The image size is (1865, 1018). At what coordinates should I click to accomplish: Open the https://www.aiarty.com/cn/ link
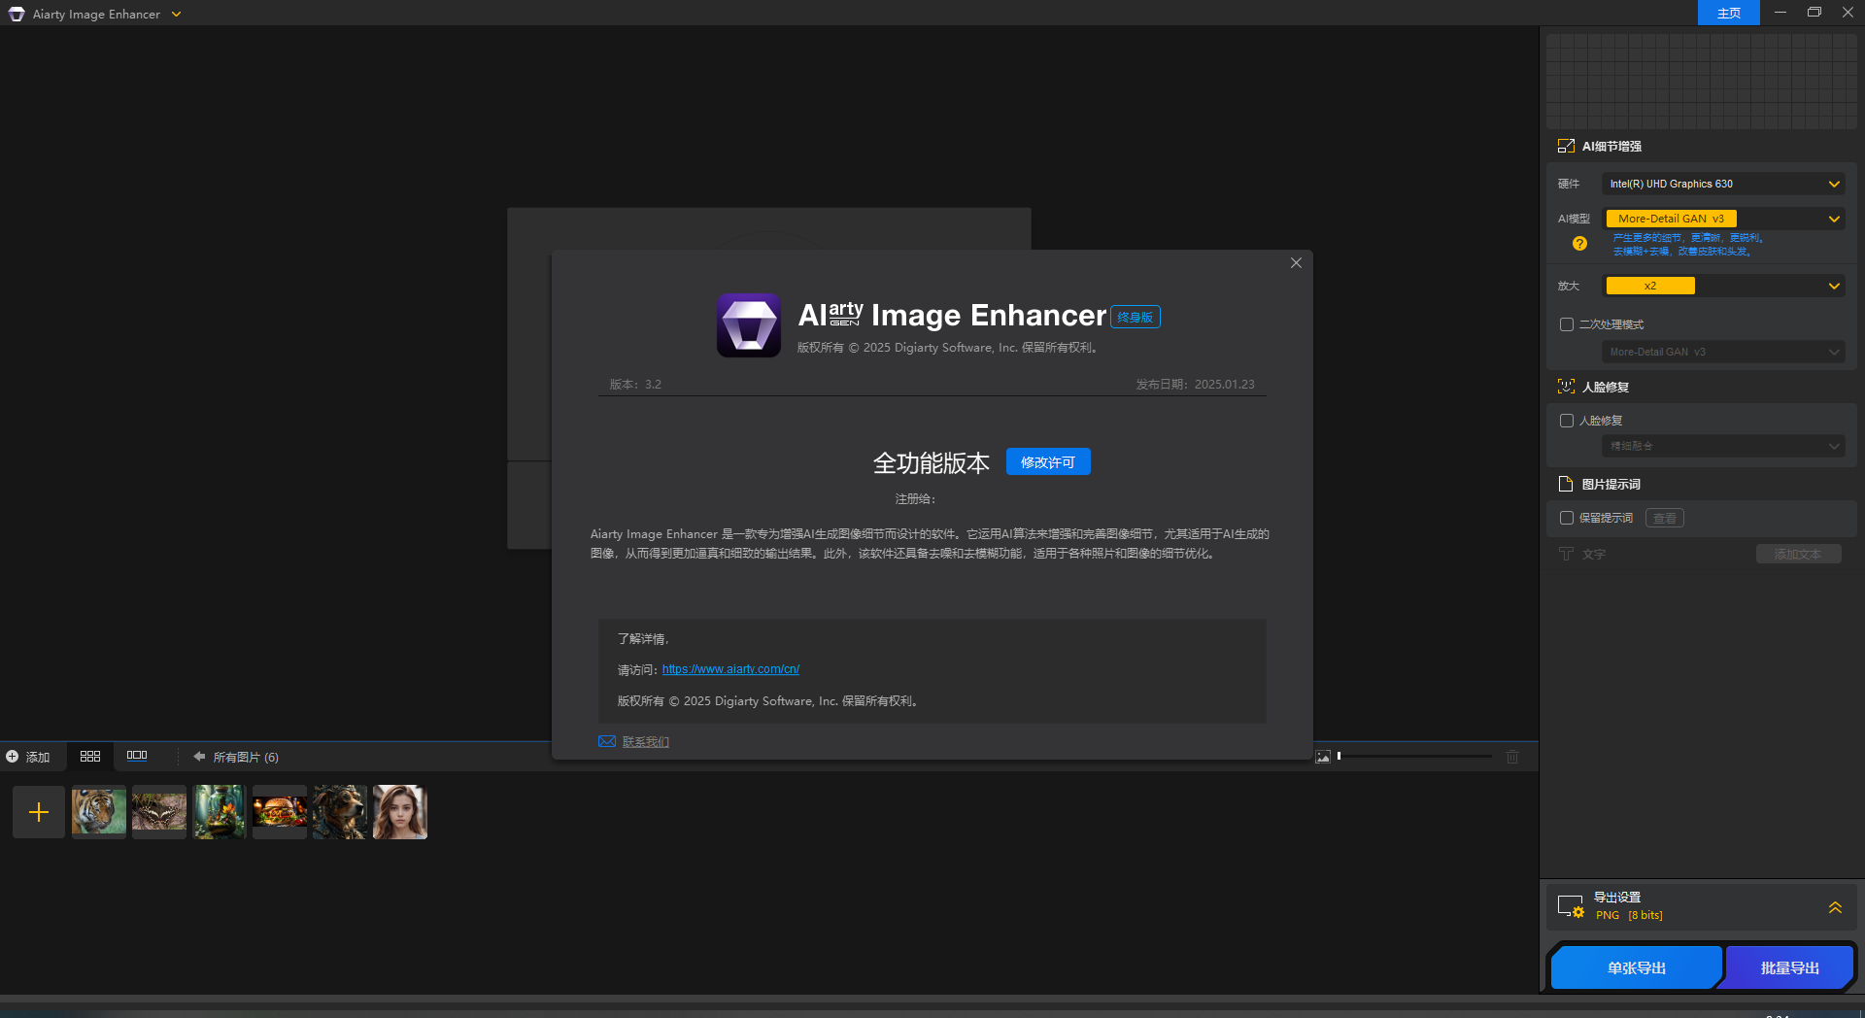click(x=730, y=669)
